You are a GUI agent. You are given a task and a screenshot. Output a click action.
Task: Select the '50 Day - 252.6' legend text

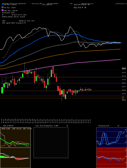tap(10, 8)
